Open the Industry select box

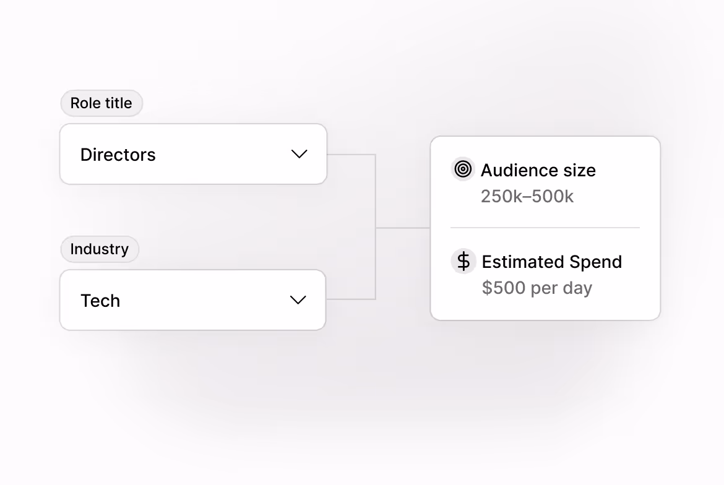pos(192,300)
